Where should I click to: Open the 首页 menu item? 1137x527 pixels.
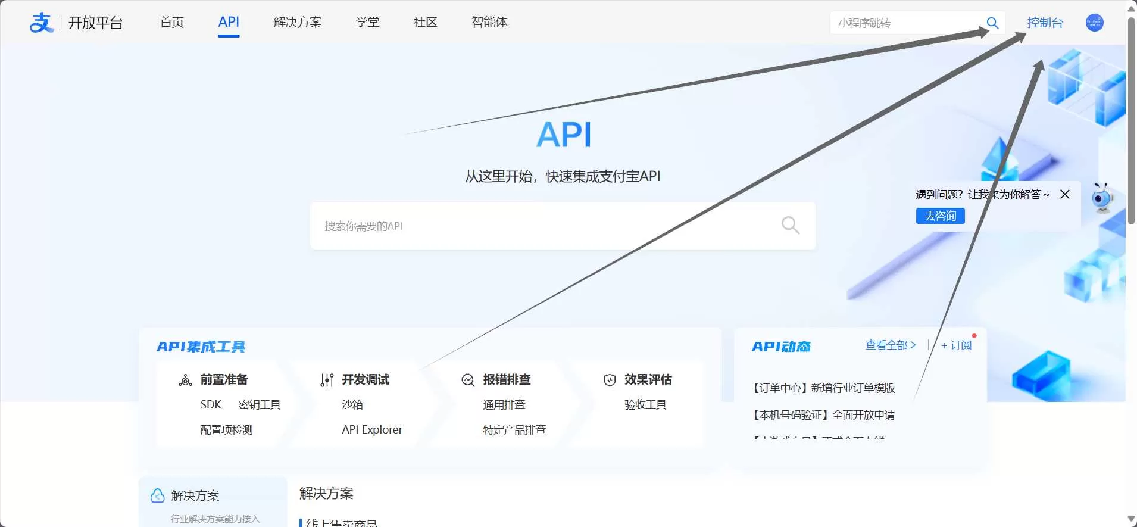(172, 22)
